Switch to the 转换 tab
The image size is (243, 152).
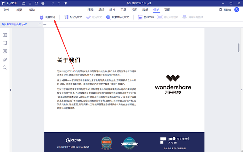pyautogui.click(x=112, y=10)
